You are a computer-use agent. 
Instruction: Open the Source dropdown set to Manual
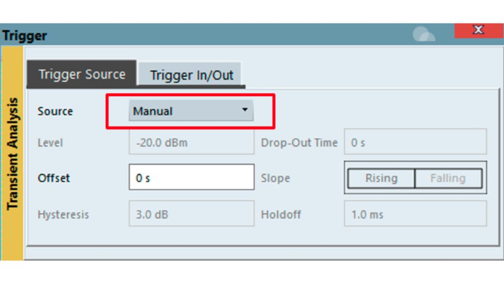(x=192, y=111)
